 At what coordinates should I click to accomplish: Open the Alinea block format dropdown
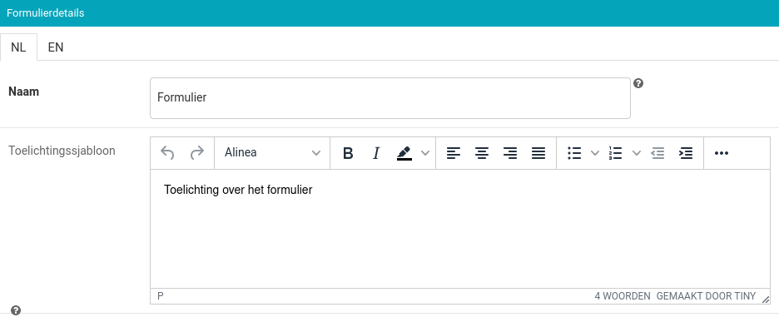272,153
